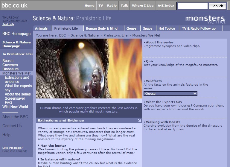The height and width of the screenshot is (167, 230).
Task: Open the Wildfacts Choose dropdown
Action: (170, 93)
